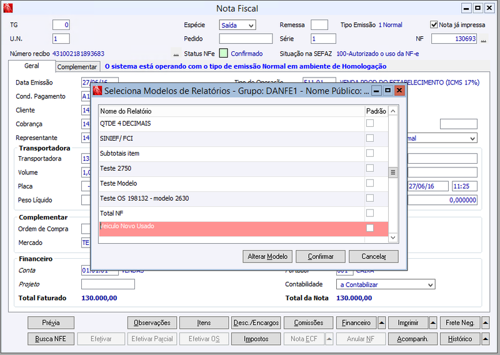Open the Contabilidade dropdown

(x=386, y=284)
